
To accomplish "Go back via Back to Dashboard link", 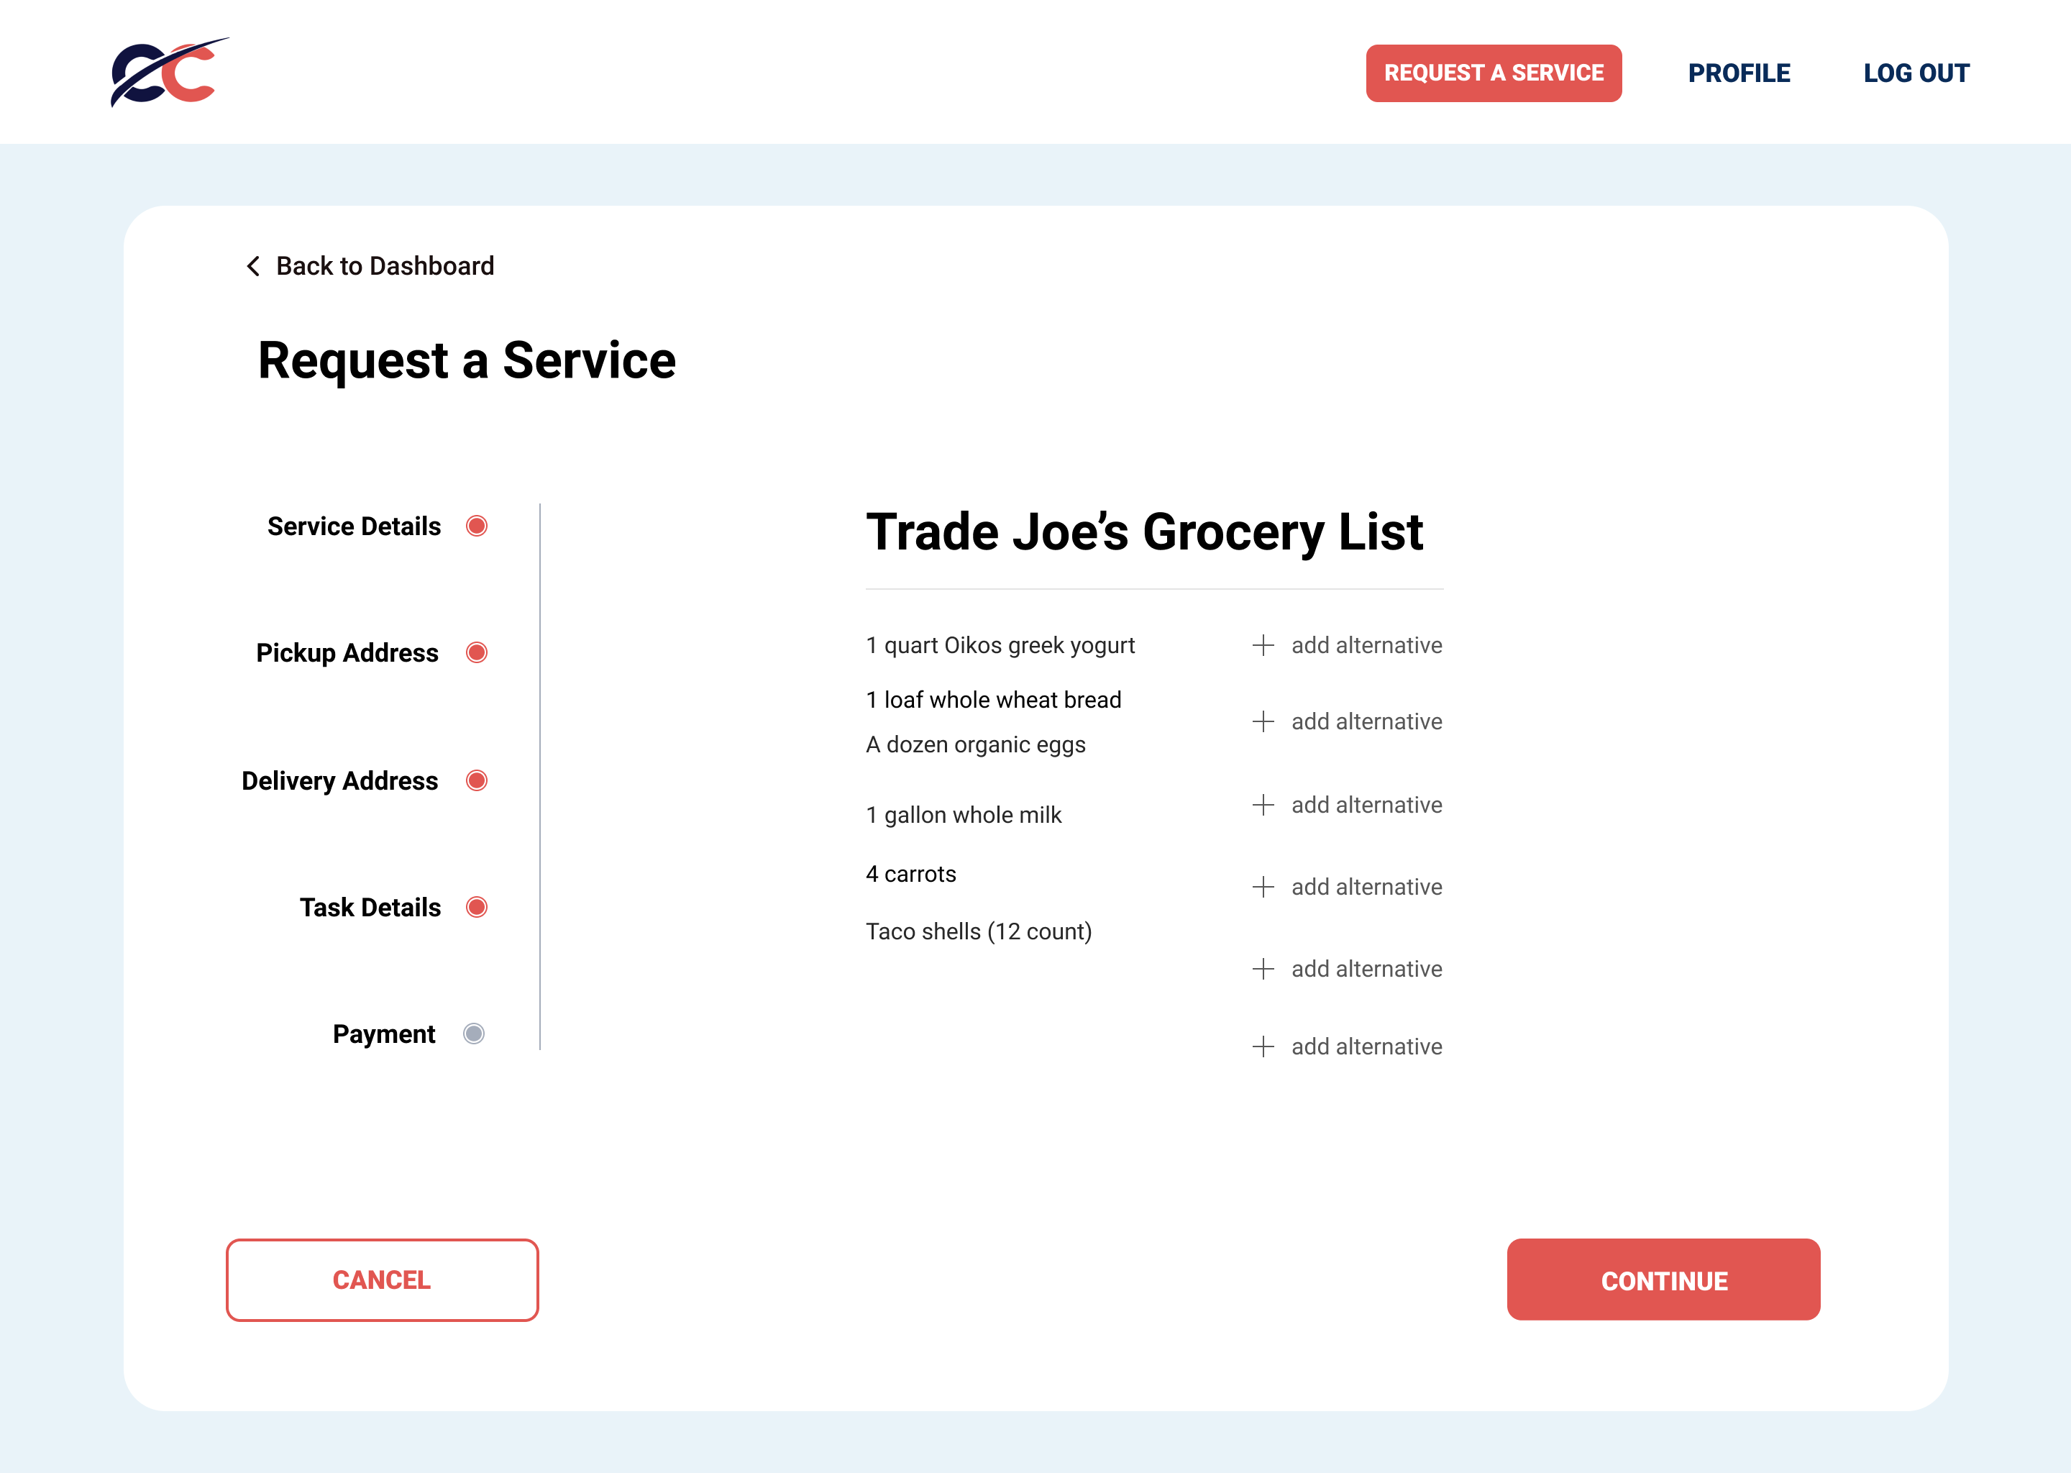I will click(x=385, y=265).
